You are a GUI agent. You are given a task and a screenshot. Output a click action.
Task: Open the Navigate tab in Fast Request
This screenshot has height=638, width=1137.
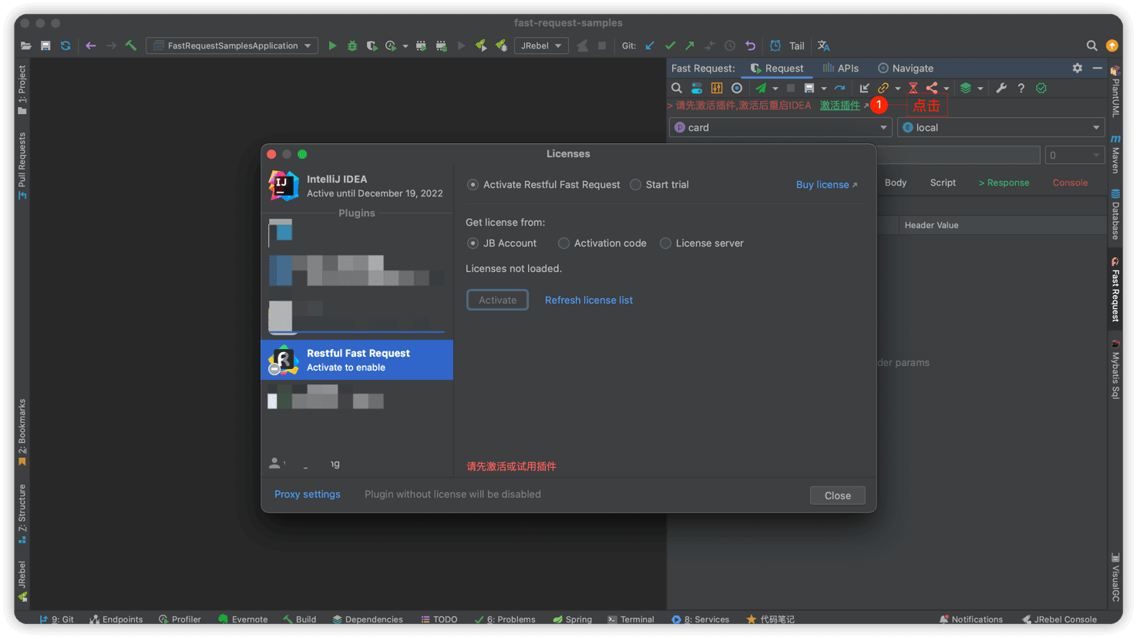coord(906,68)
